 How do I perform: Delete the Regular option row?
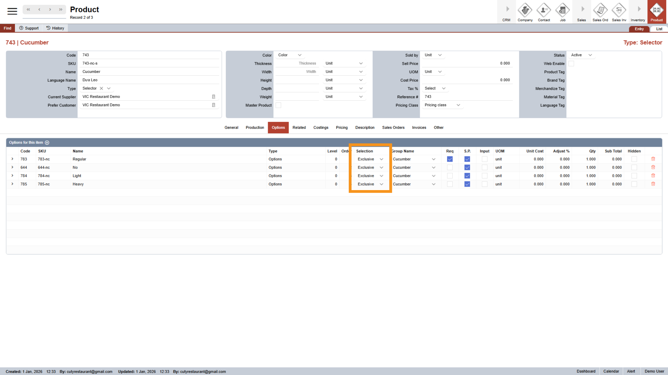point(653,159)
